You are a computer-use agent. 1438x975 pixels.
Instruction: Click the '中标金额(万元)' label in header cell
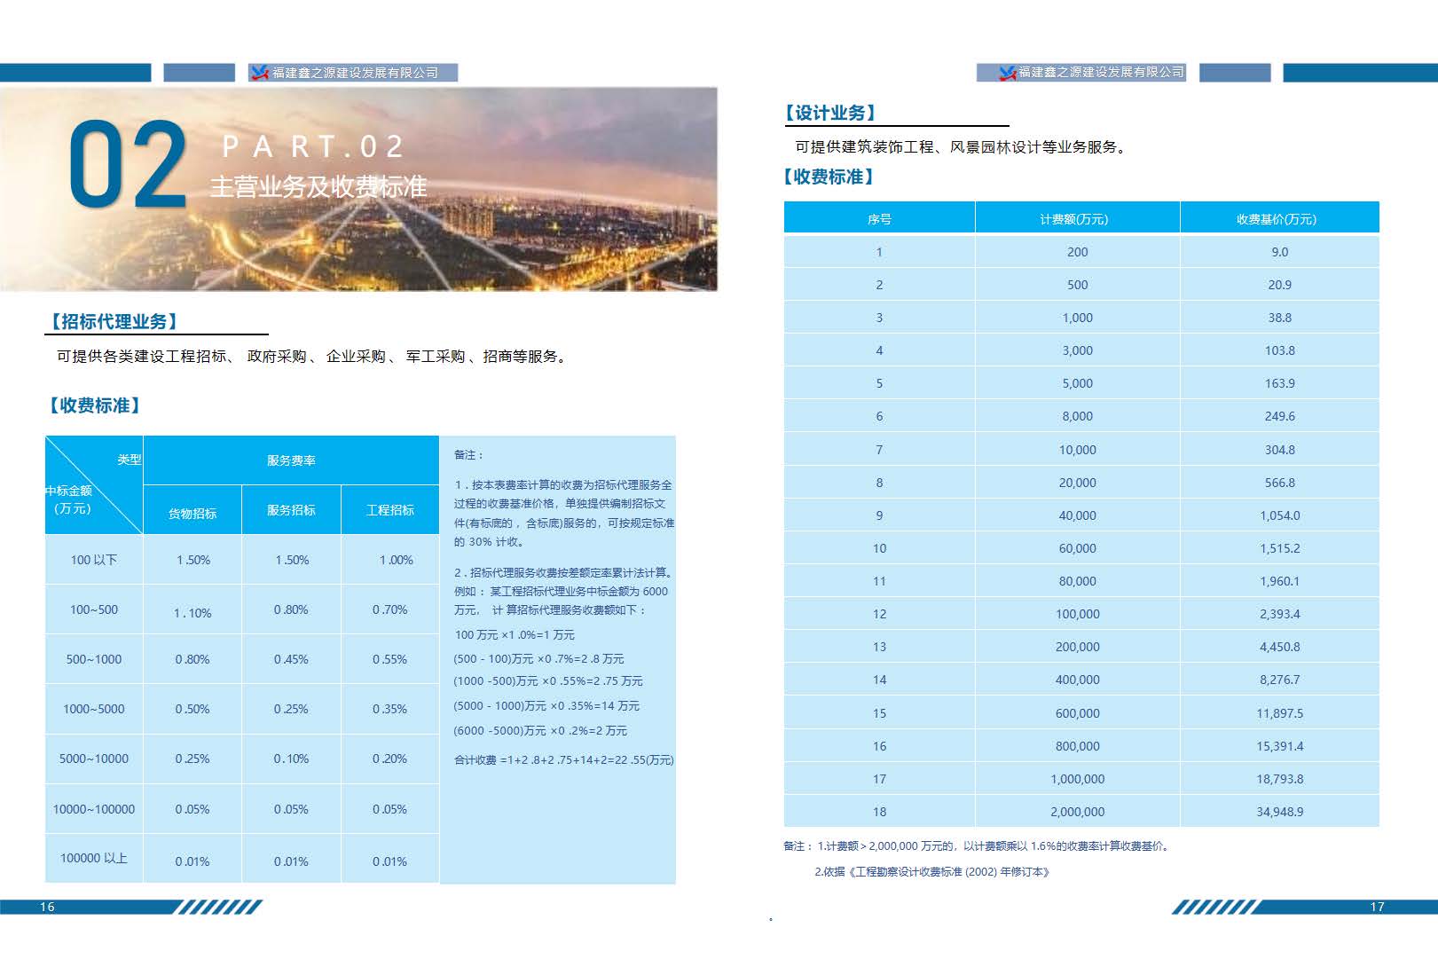tap(69, 499)
